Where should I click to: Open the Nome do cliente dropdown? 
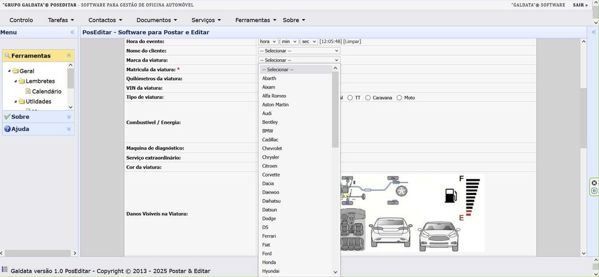tap(299, 51)
